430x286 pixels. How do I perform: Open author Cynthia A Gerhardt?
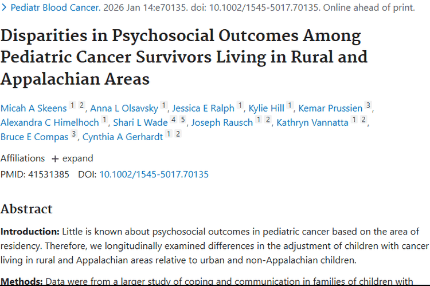123,137
